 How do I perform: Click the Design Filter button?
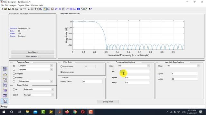(x=108, y=102)
